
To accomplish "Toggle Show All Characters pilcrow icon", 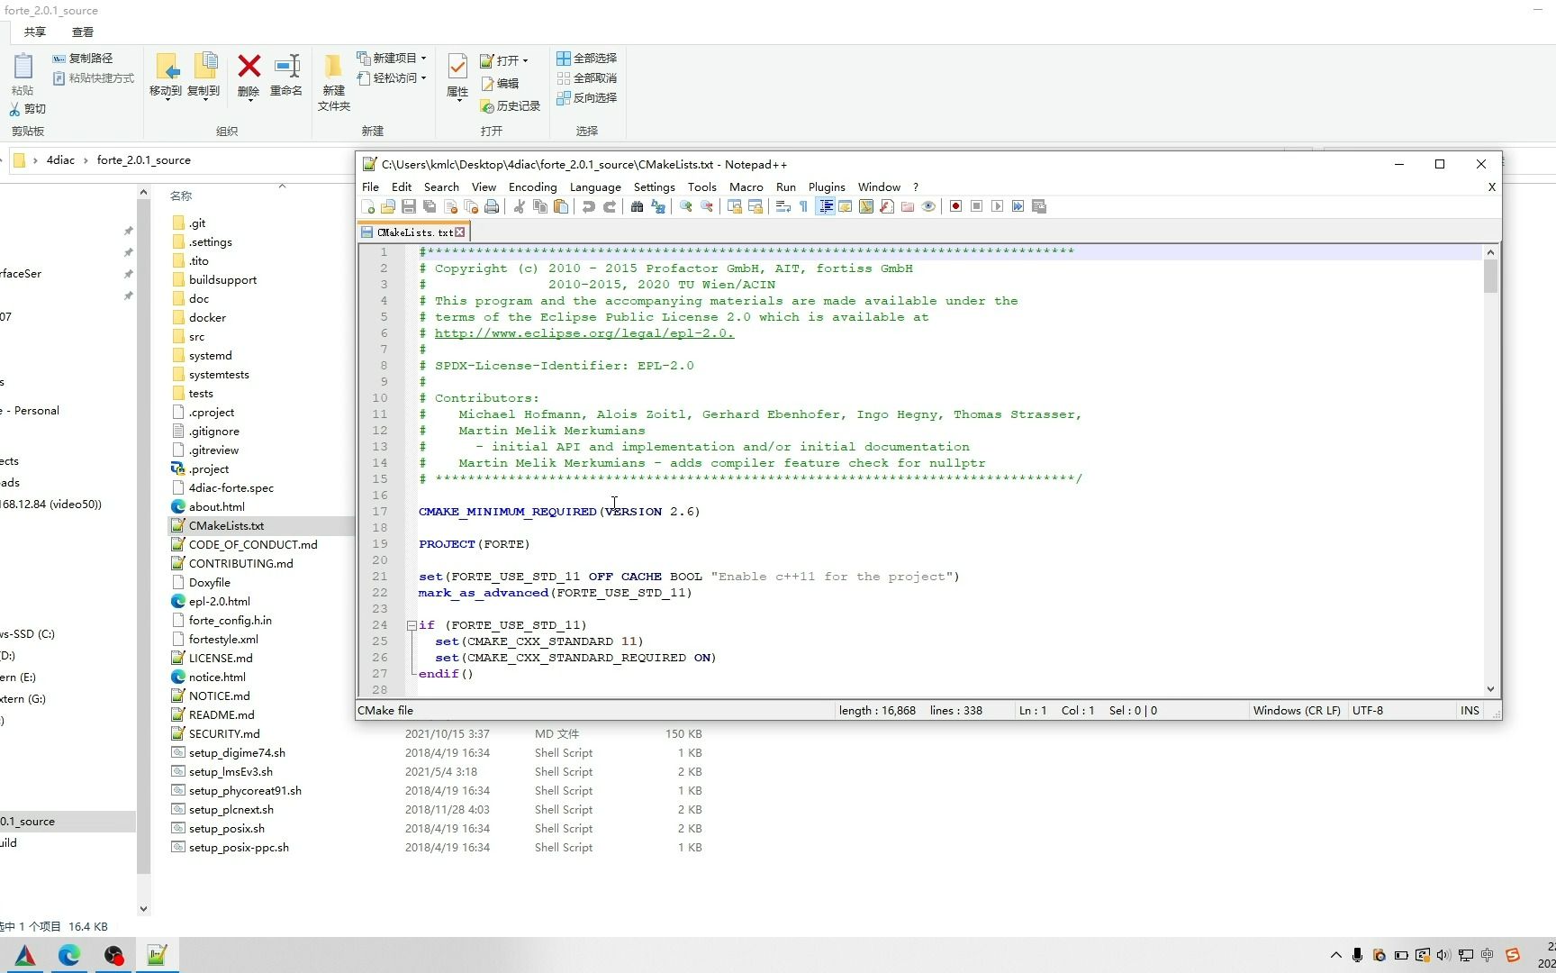I will 803,206.
